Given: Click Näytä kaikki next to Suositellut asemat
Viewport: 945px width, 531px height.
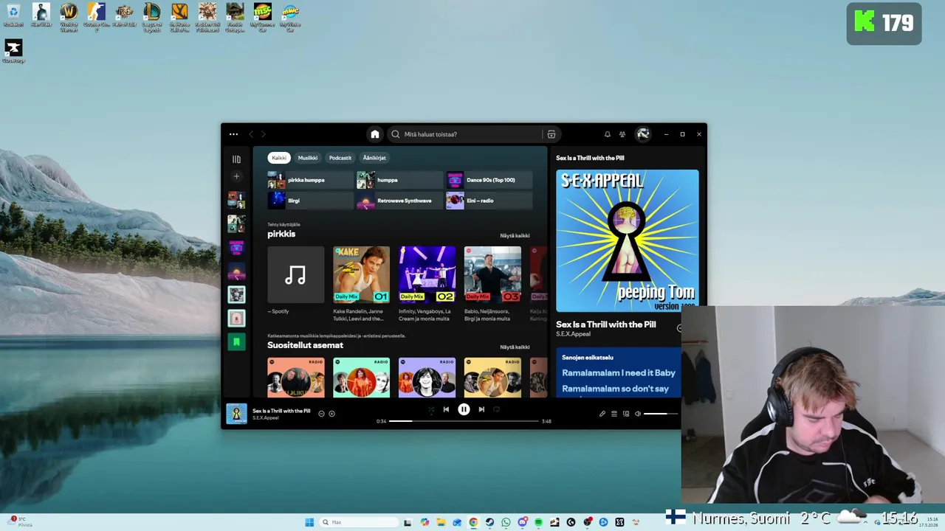Looking at the screenshot, I should (515, 347).
